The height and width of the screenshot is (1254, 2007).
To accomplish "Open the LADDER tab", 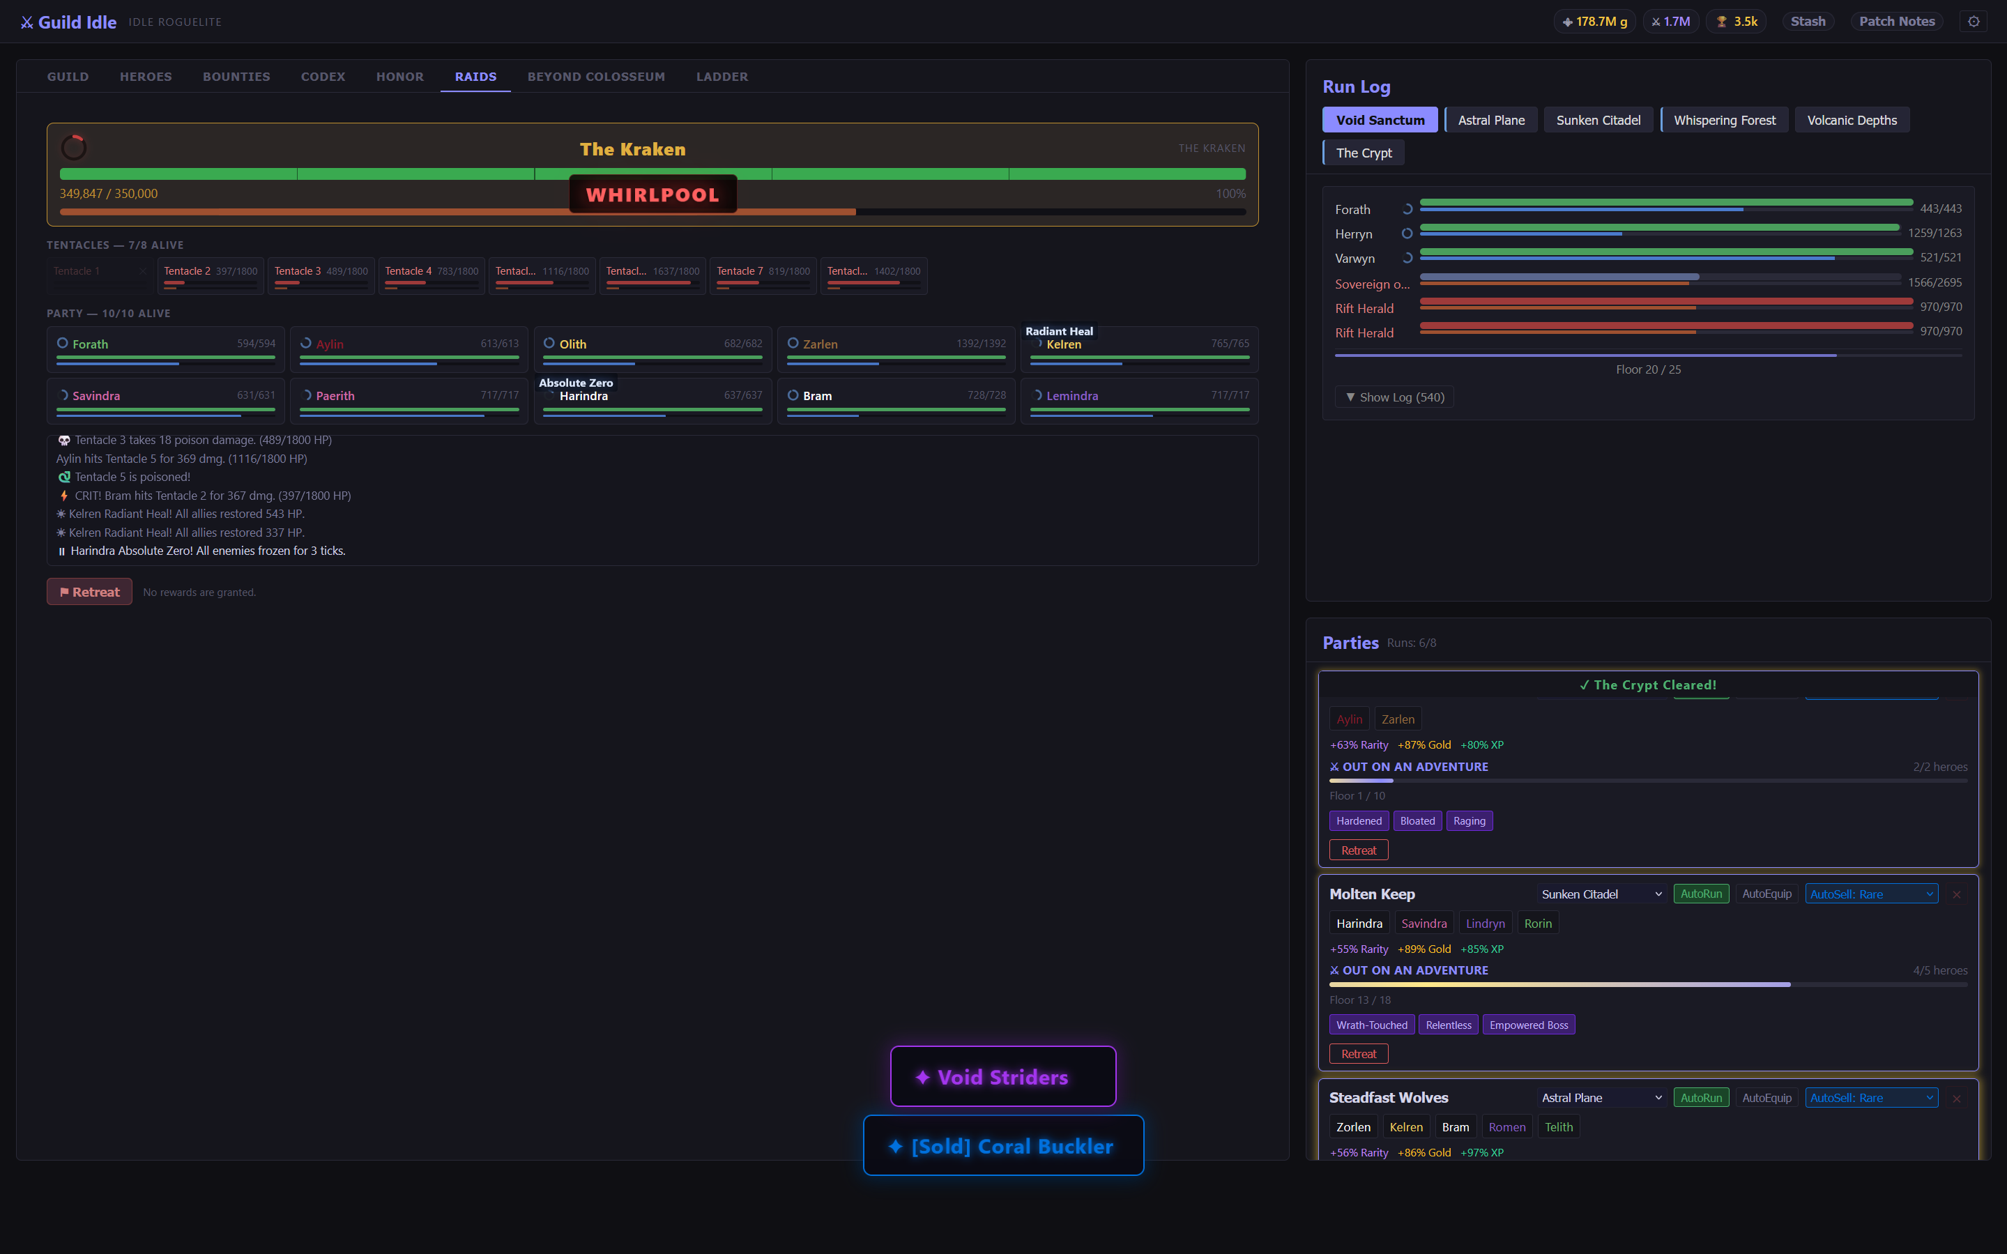I will [x=722, y=76].
